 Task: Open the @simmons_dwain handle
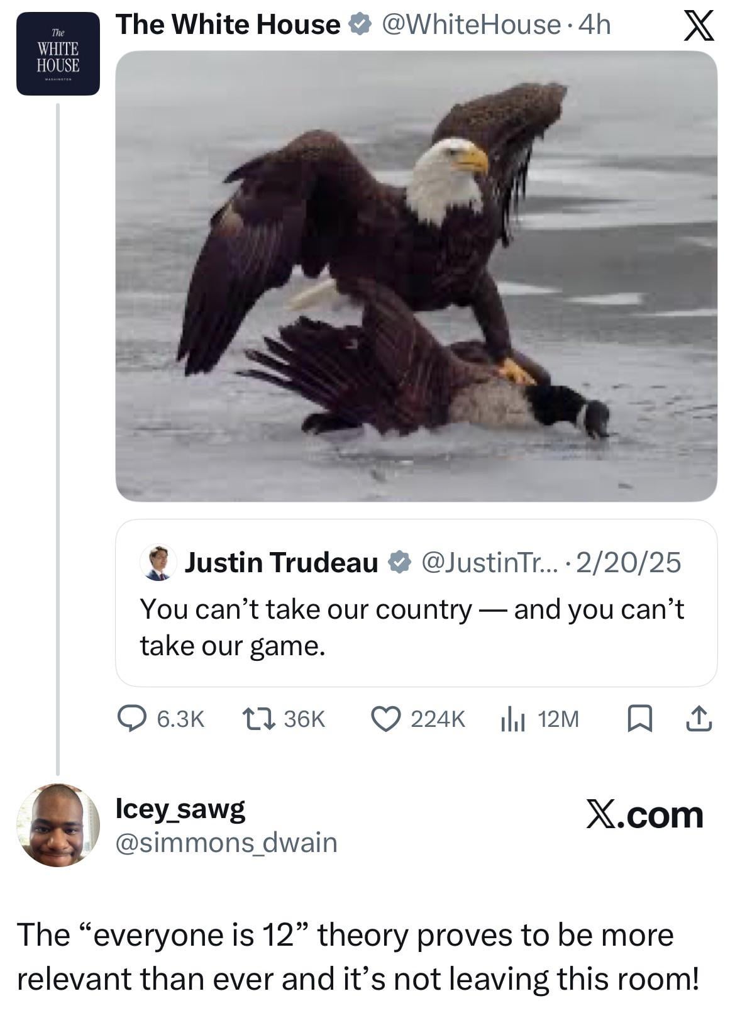[226, 843]
